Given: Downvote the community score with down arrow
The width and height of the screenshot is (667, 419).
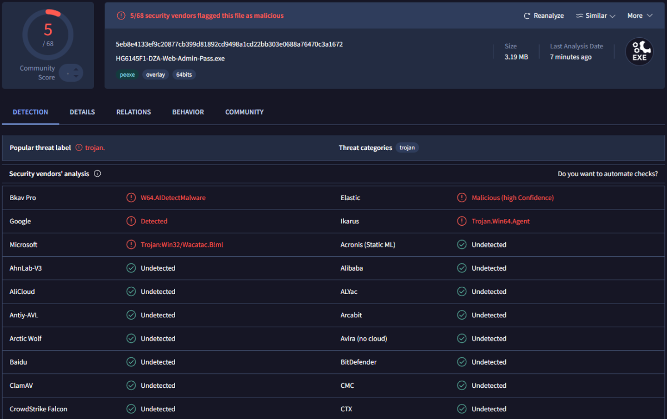Looking at the screenshot, I should [76, 77].
